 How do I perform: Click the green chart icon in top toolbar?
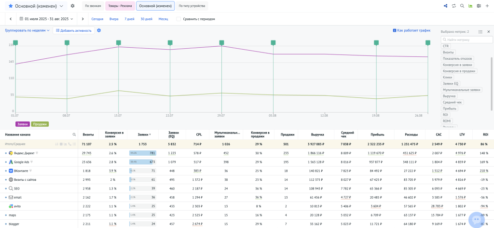(470, 6)
